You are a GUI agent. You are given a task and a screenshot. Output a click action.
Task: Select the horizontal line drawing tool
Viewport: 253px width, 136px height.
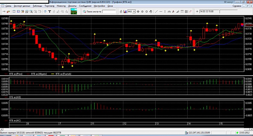[x=161, y=12]
